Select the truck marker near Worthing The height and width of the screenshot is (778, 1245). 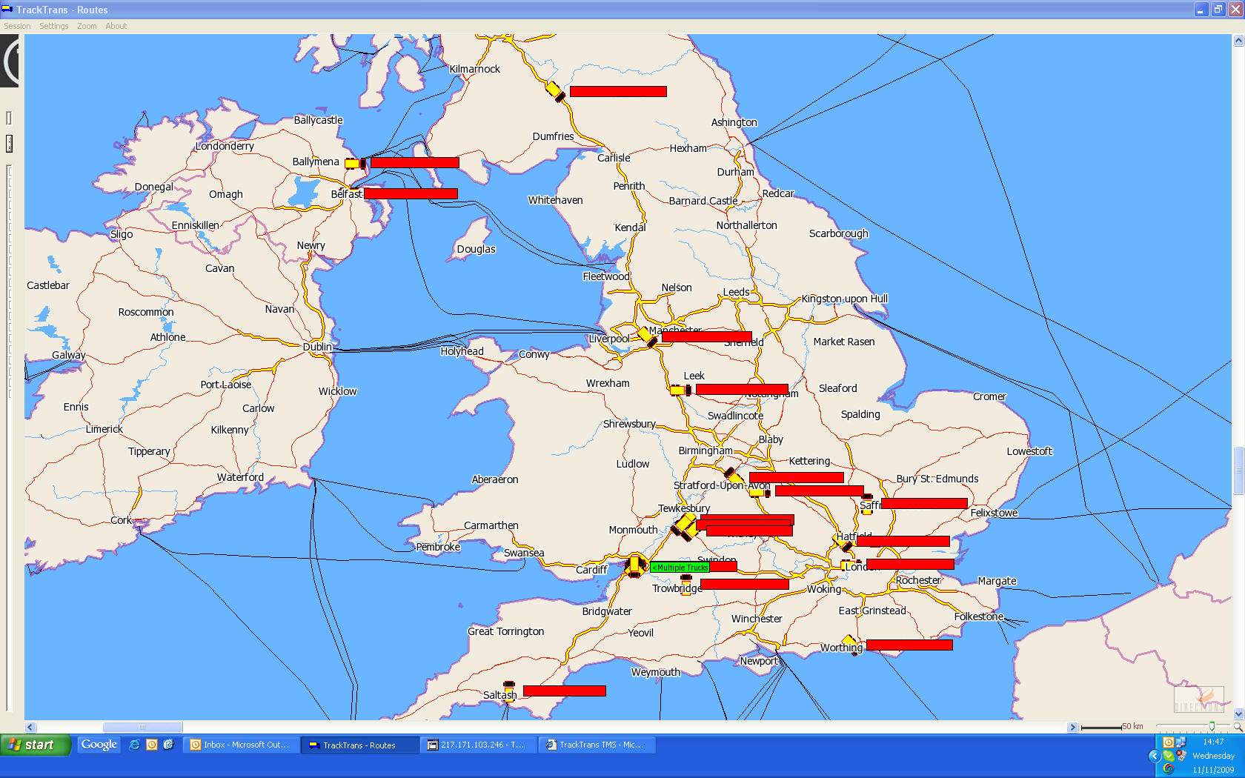(x=850, y=642)
